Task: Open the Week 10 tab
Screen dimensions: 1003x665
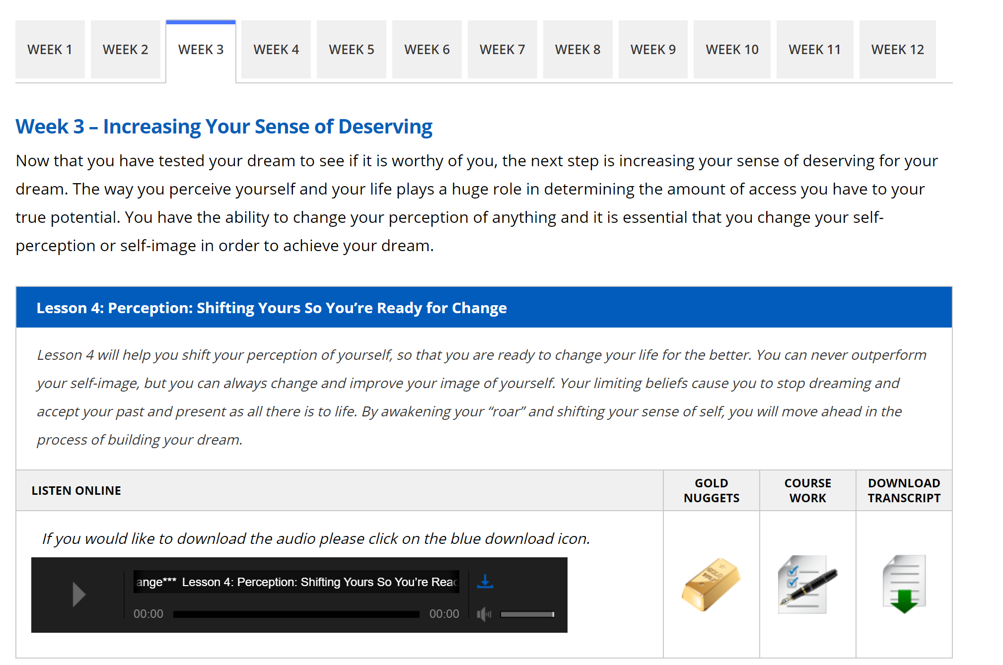Action: tap(732, 50)
